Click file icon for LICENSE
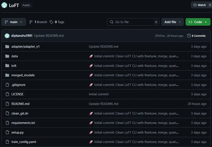The height and width of the screenshot is (147, 212). coord(7,94)
